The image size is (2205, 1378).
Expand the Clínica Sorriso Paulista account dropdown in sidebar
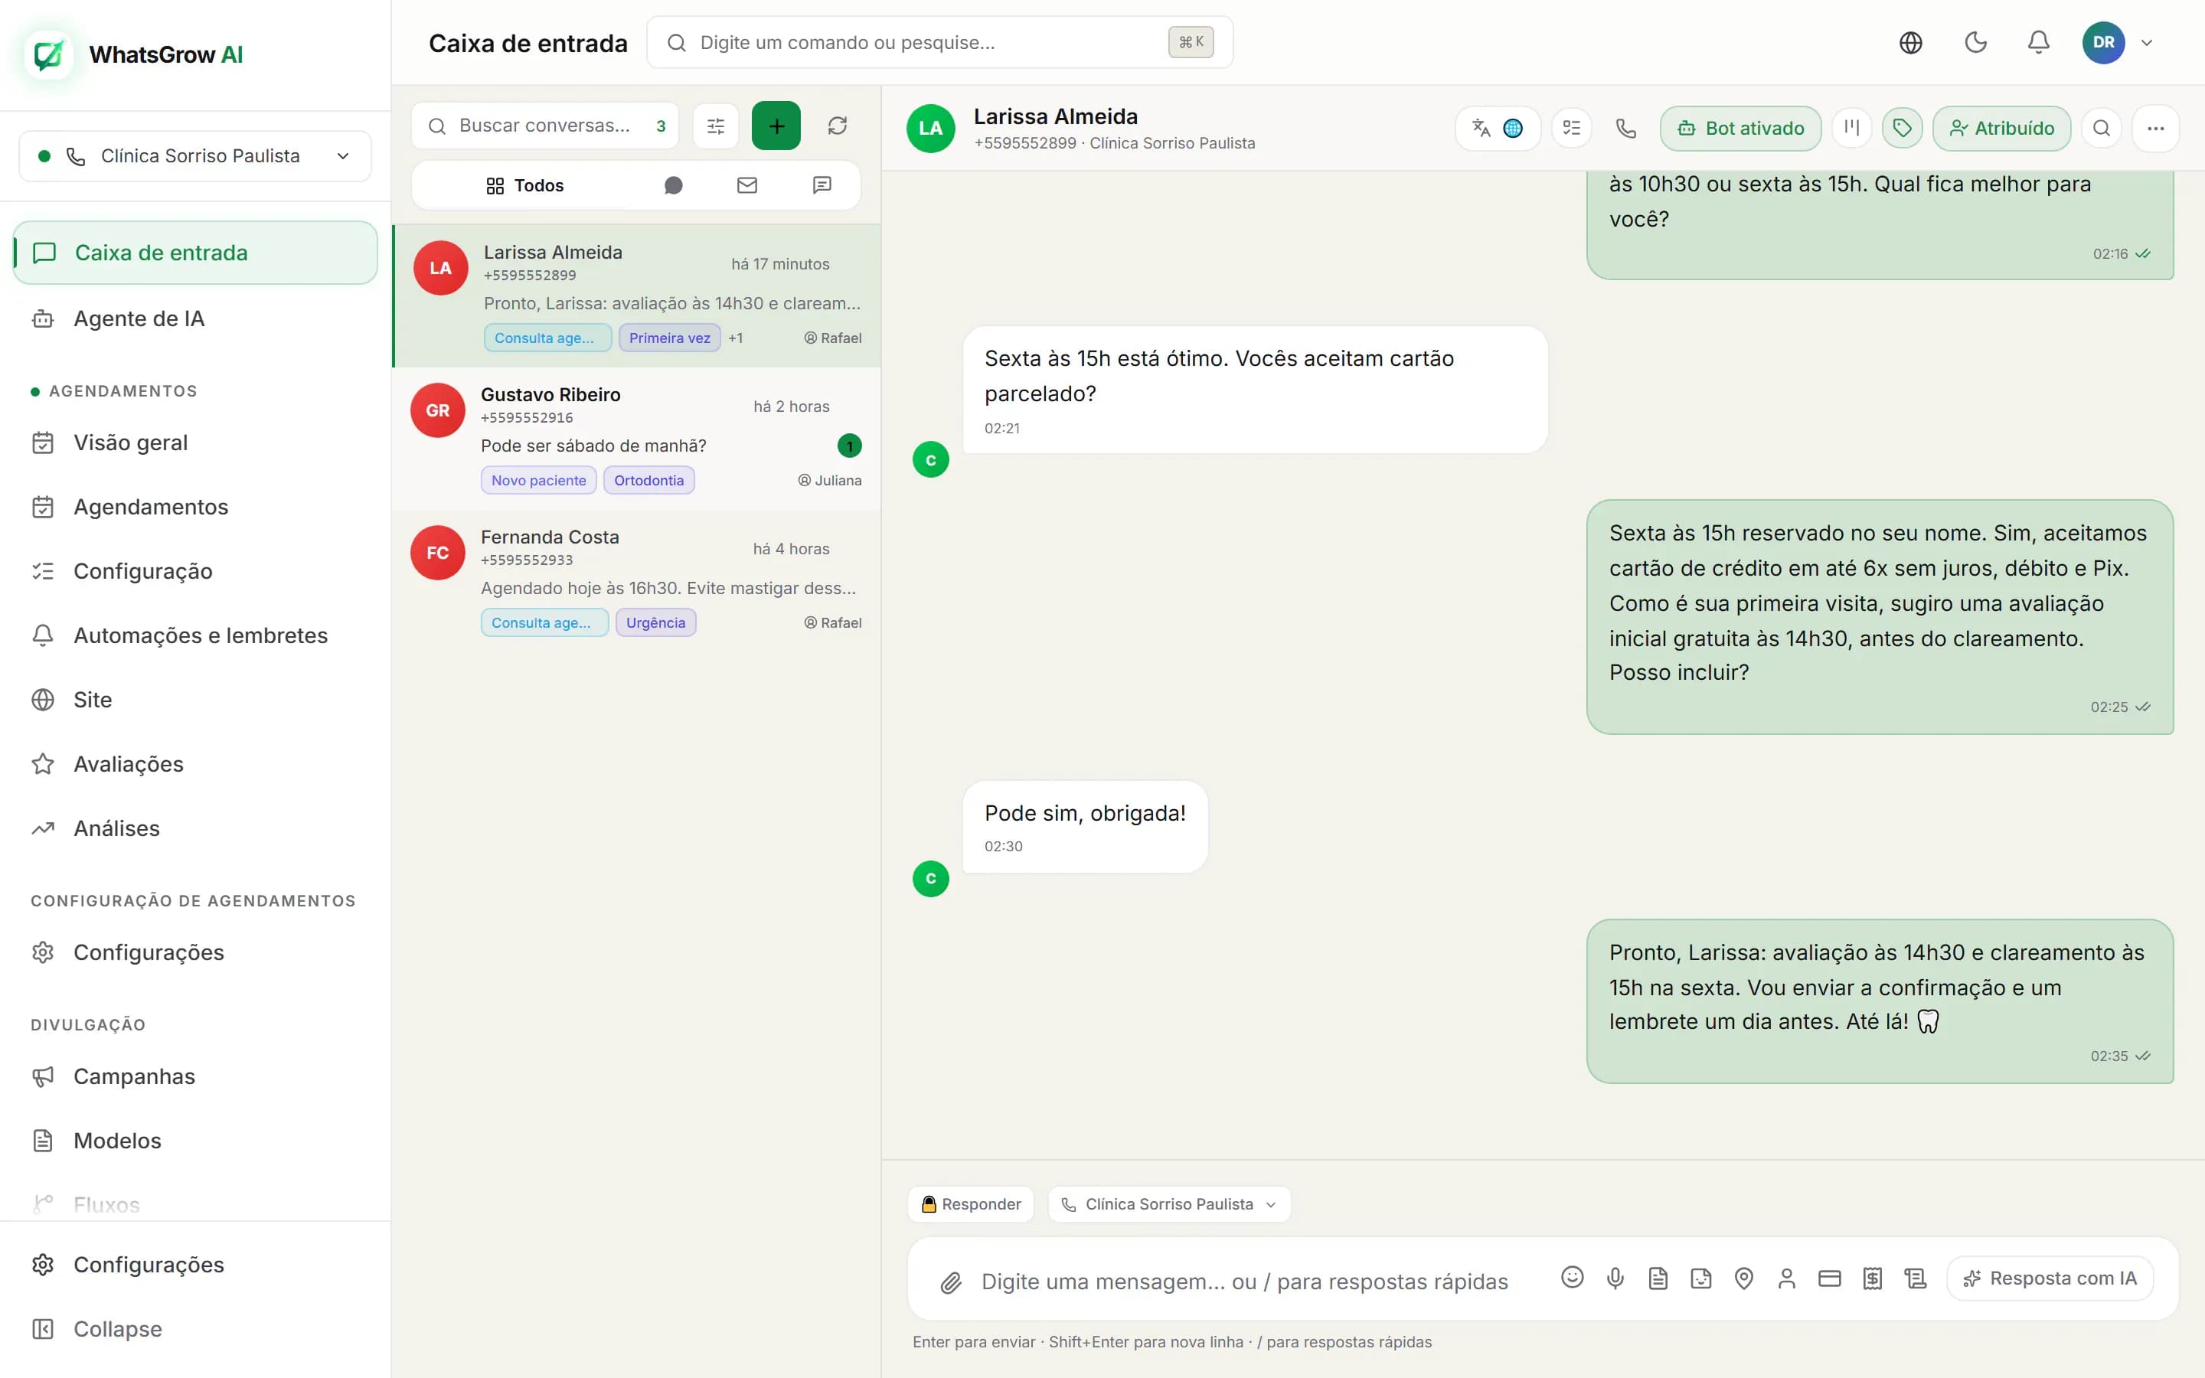pos(195,156)
